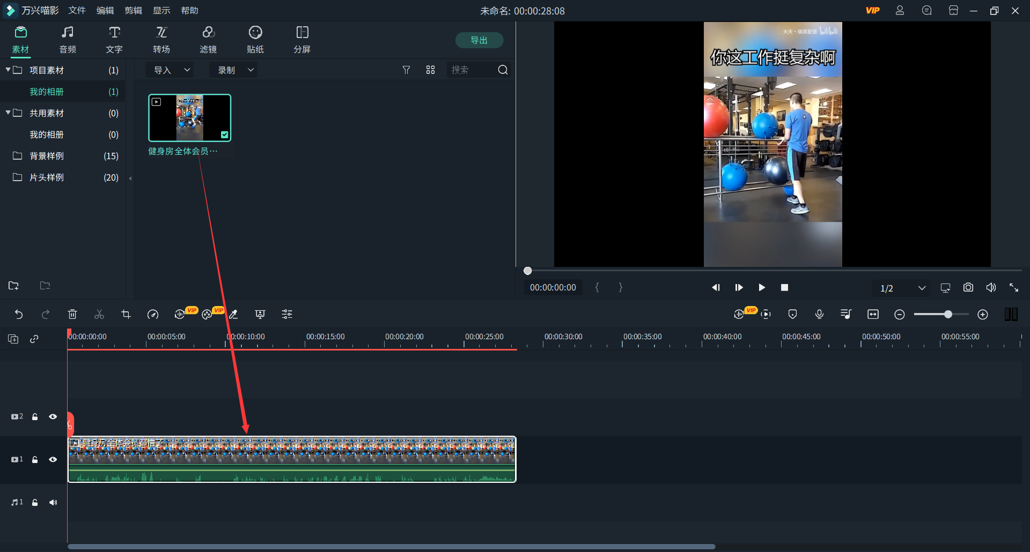Hide video track 2 with eye icon

point(53,417)
